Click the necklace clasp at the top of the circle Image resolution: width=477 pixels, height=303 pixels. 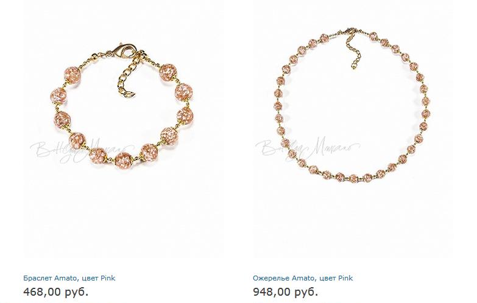(351, 31)
